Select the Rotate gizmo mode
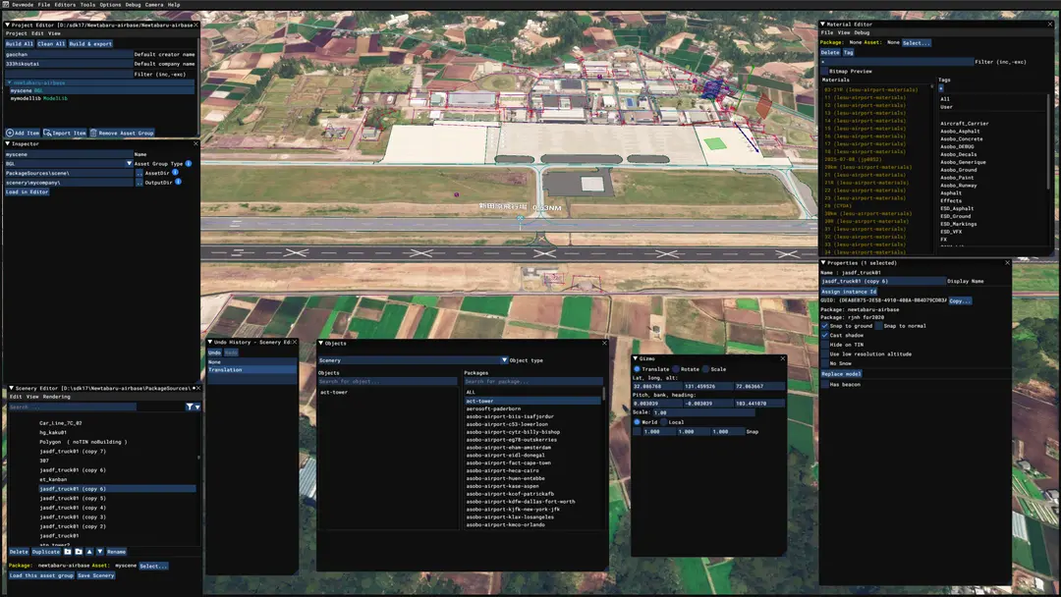The height and width of the screenshot is (597, 1061). (x=676, y=369)
